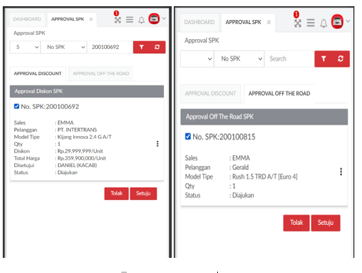
Task: Open three-dot menu for SPK 200100815
Action: 341,171
